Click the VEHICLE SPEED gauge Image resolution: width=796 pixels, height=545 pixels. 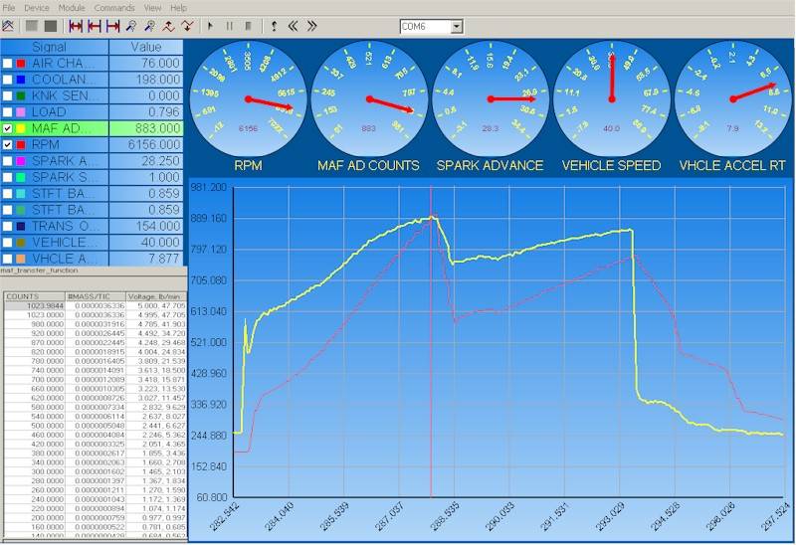pyautogui.click(x=610, y=99)
